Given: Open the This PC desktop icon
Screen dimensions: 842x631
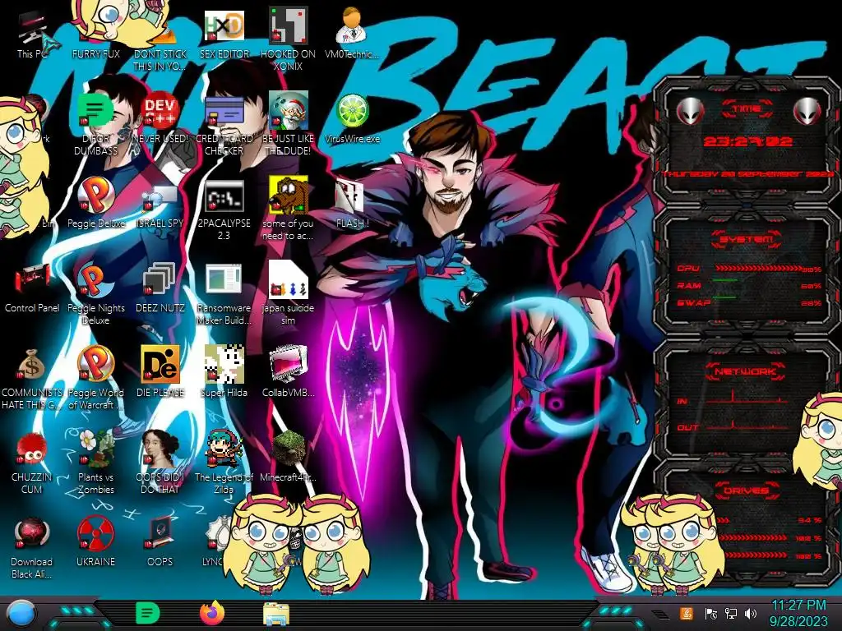Looking at the screenshot, I should pyautogui.click(x=32, y=35).
